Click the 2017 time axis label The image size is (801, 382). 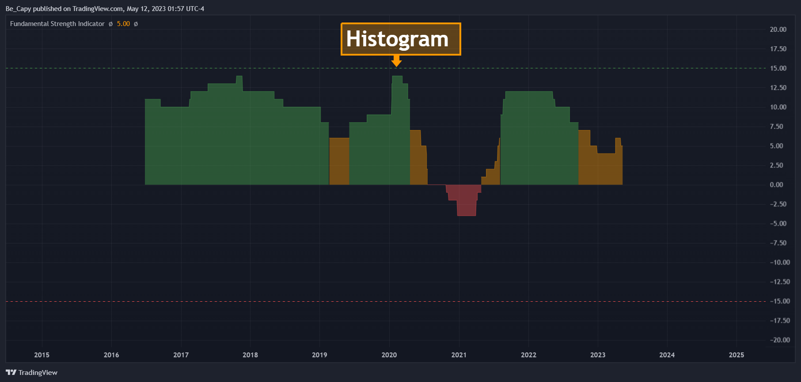[x=181, y=355]
